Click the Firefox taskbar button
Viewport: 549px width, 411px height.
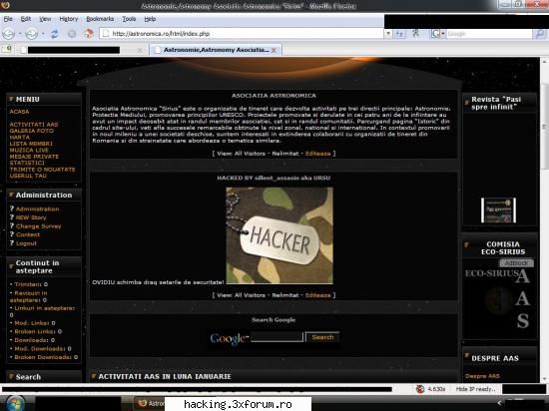point(151,403)
